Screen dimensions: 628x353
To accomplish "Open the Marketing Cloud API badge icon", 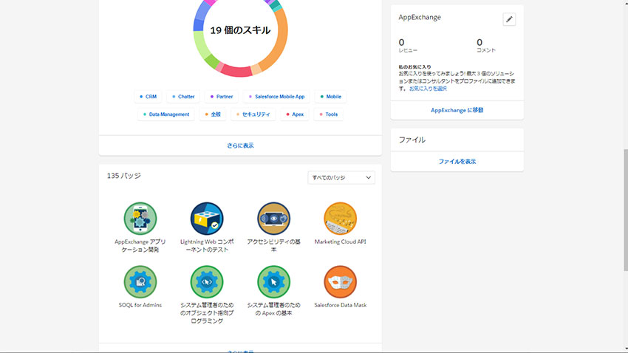I will [340, 218].
